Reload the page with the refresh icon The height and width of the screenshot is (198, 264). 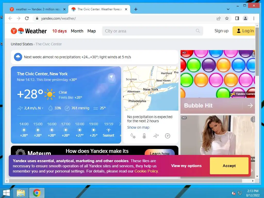[x=27, y=18]
